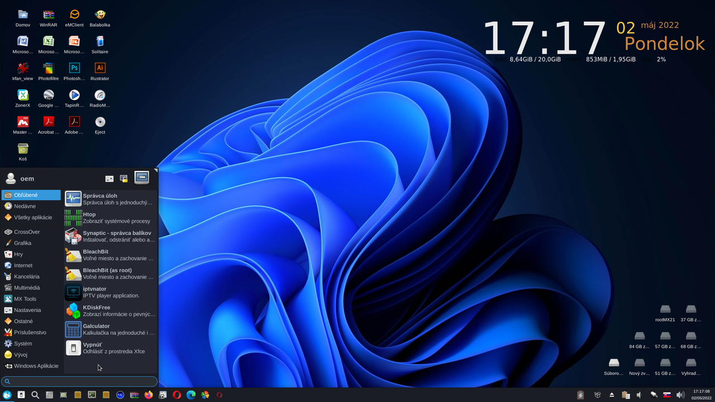Launch BleachBit (as root) entry
Image resolution: width=715 pixels, height=402 pixels.
(x=111, y=273)
